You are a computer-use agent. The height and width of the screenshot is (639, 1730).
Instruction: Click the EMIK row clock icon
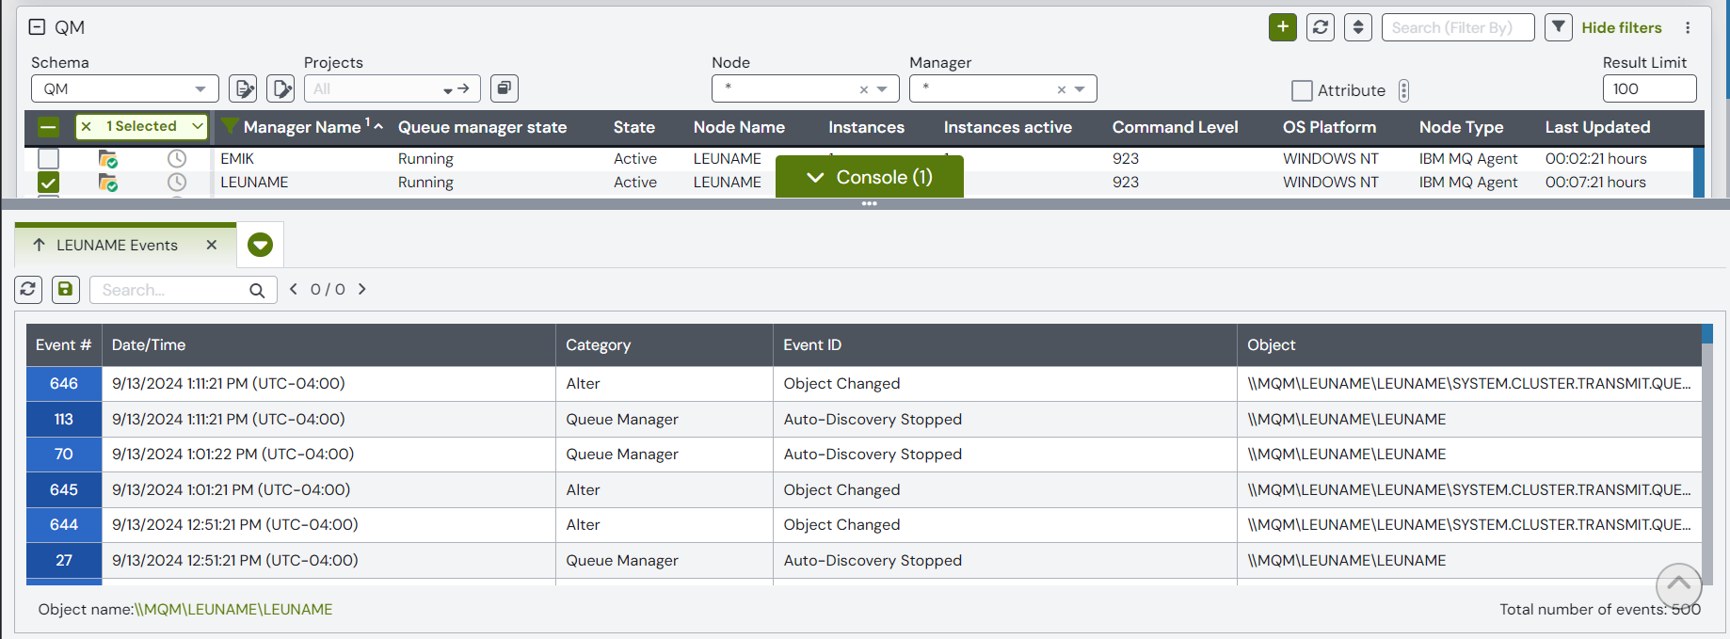(x=177, y=158)
